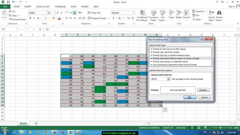Image resolution: width=240 pixels, height=135 pixels.
Task: Toggle Underline formatting
Action: [38, 18]
